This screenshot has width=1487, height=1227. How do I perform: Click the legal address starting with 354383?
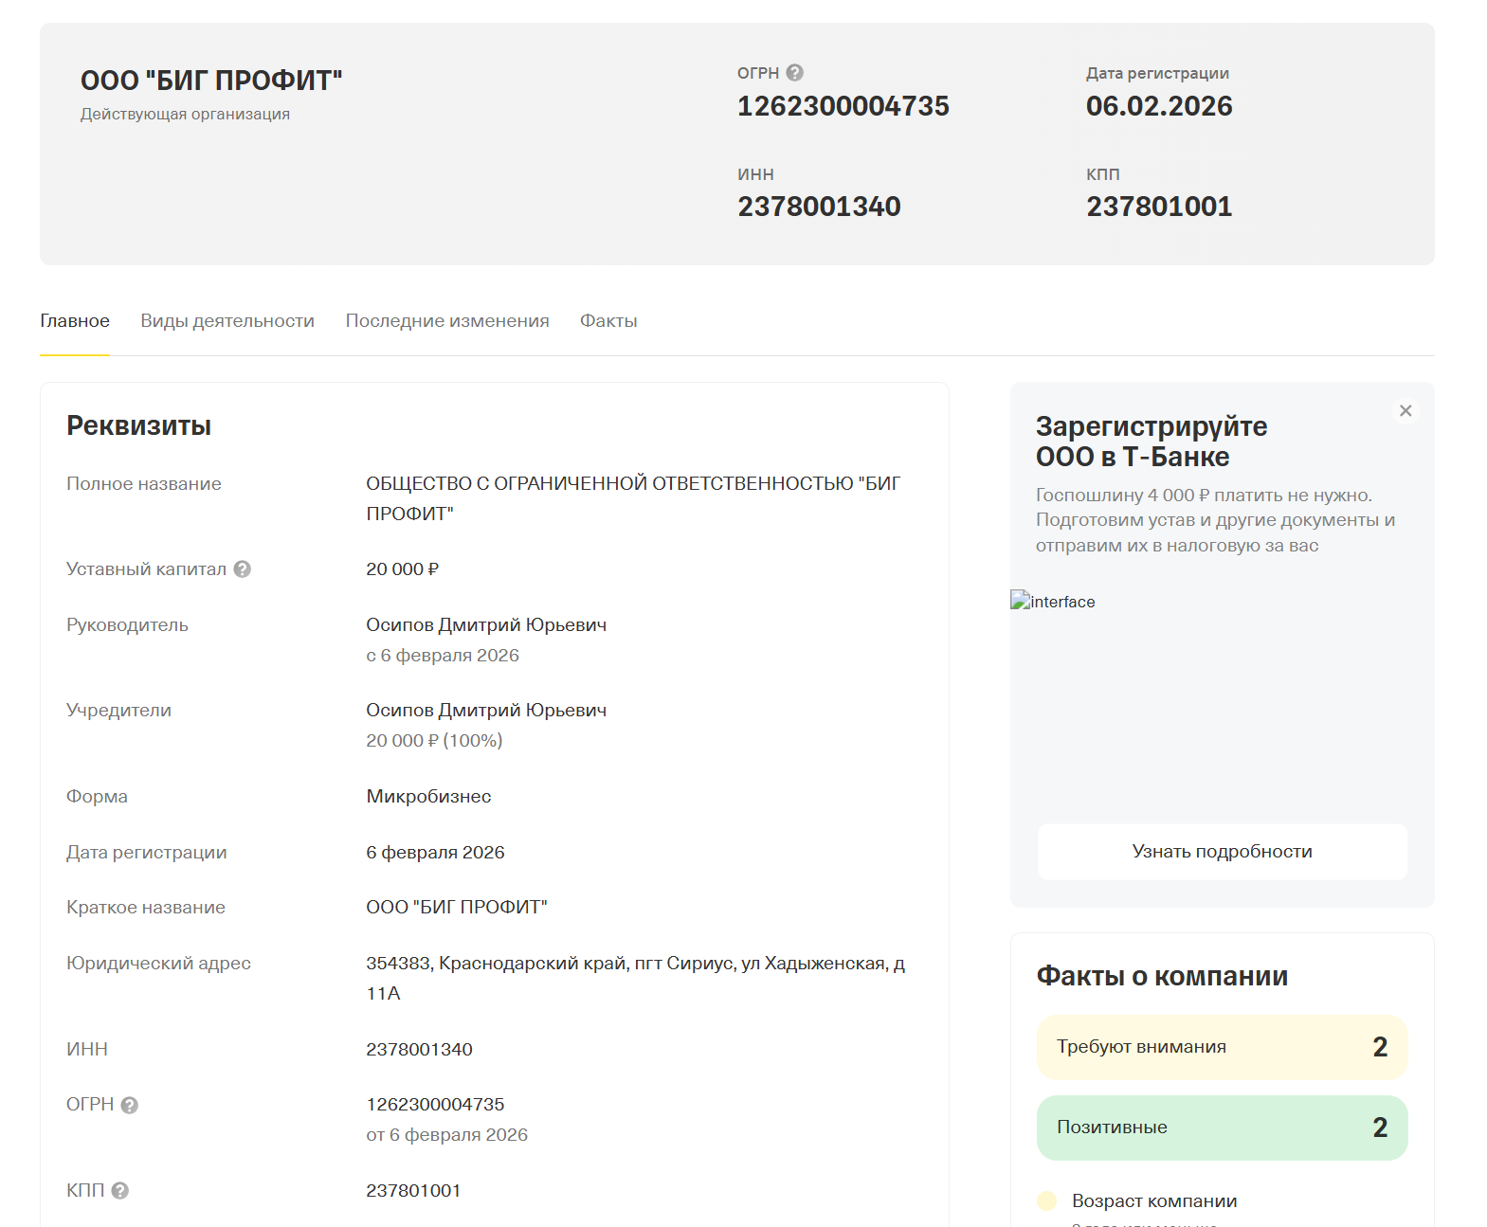pyautogui.click(x=636, y=979)
